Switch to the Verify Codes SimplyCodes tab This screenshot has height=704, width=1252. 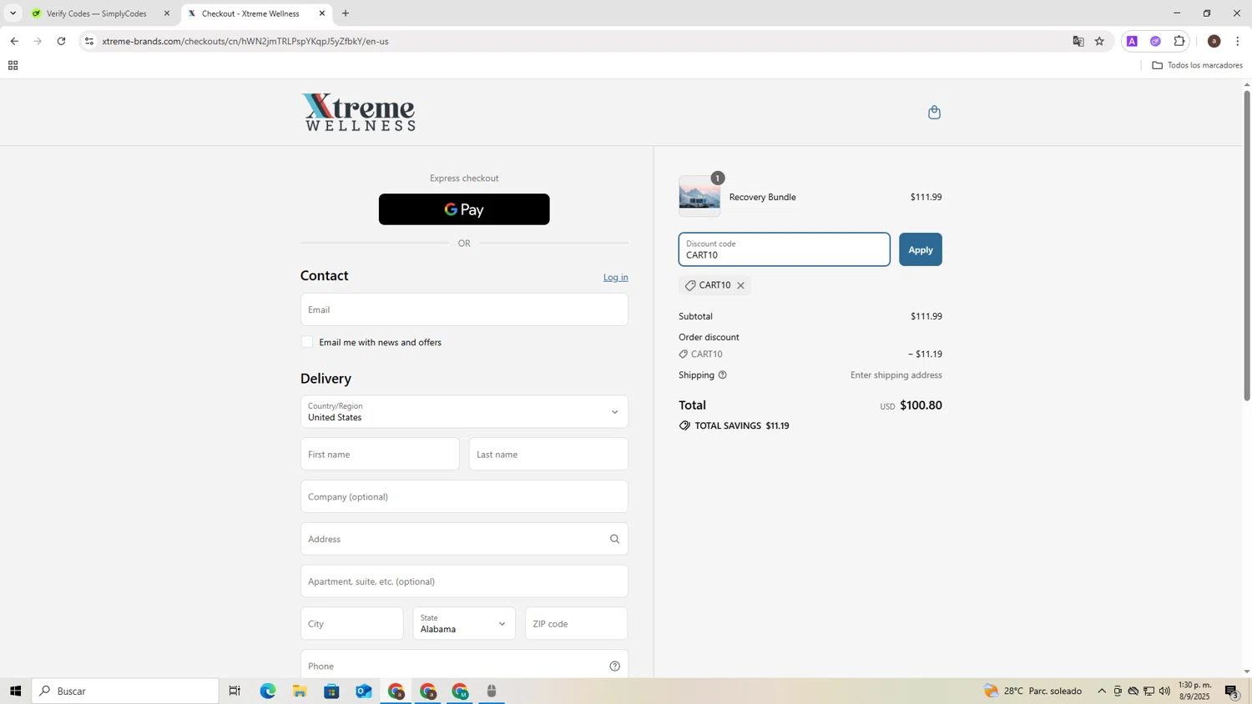97,13
